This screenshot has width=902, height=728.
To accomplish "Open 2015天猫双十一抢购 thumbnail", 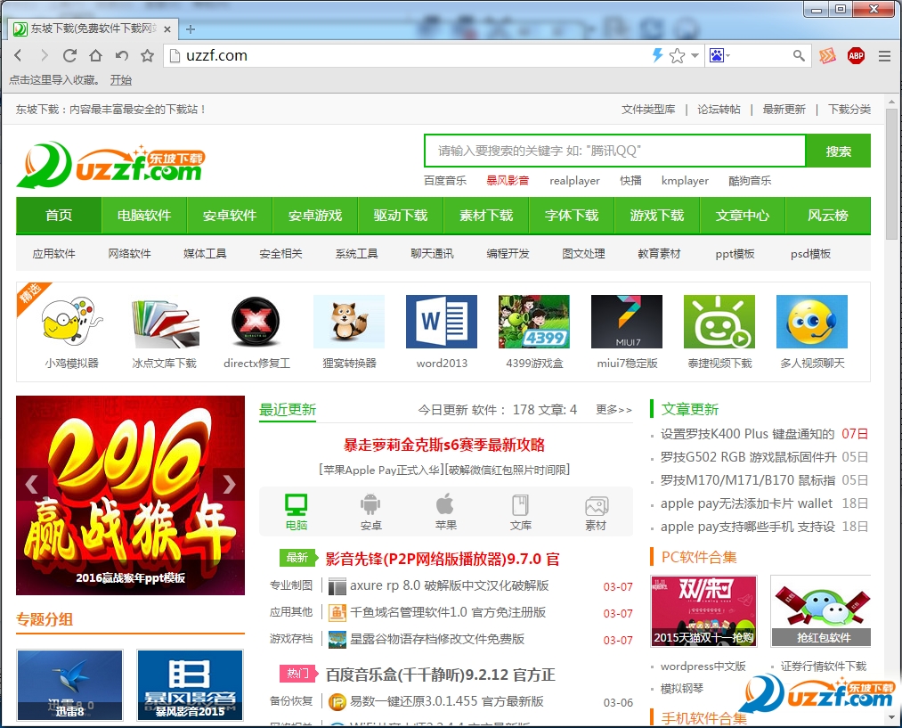I will (x=703, y=611).
